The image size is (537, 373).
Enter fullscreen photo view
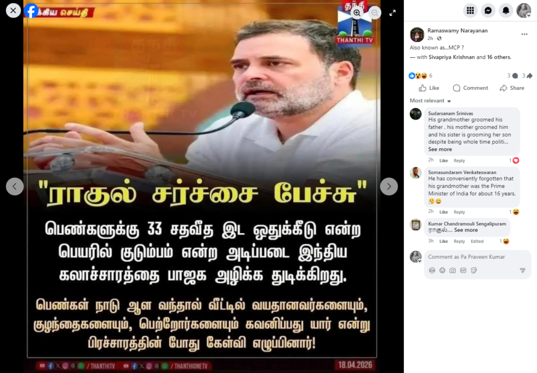click(392, 13)
